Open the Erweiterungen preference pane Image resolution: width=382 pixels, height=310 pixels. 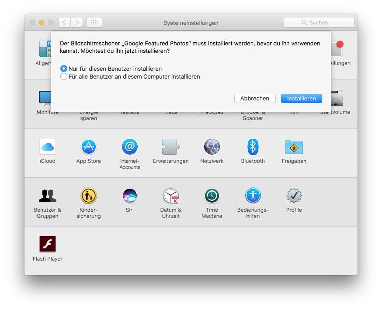170,145
